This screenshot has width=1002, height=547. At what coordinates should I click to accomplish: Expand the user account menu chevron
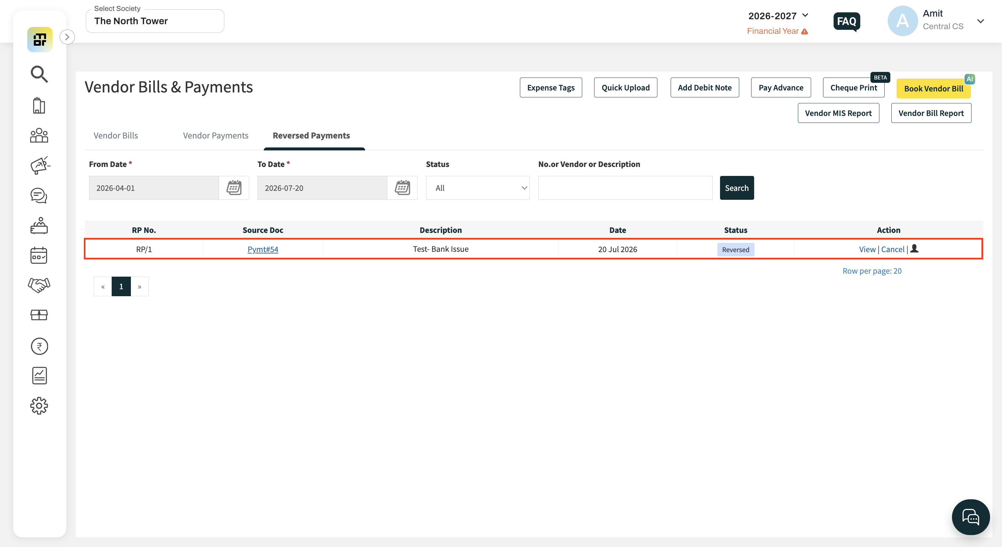980,21
